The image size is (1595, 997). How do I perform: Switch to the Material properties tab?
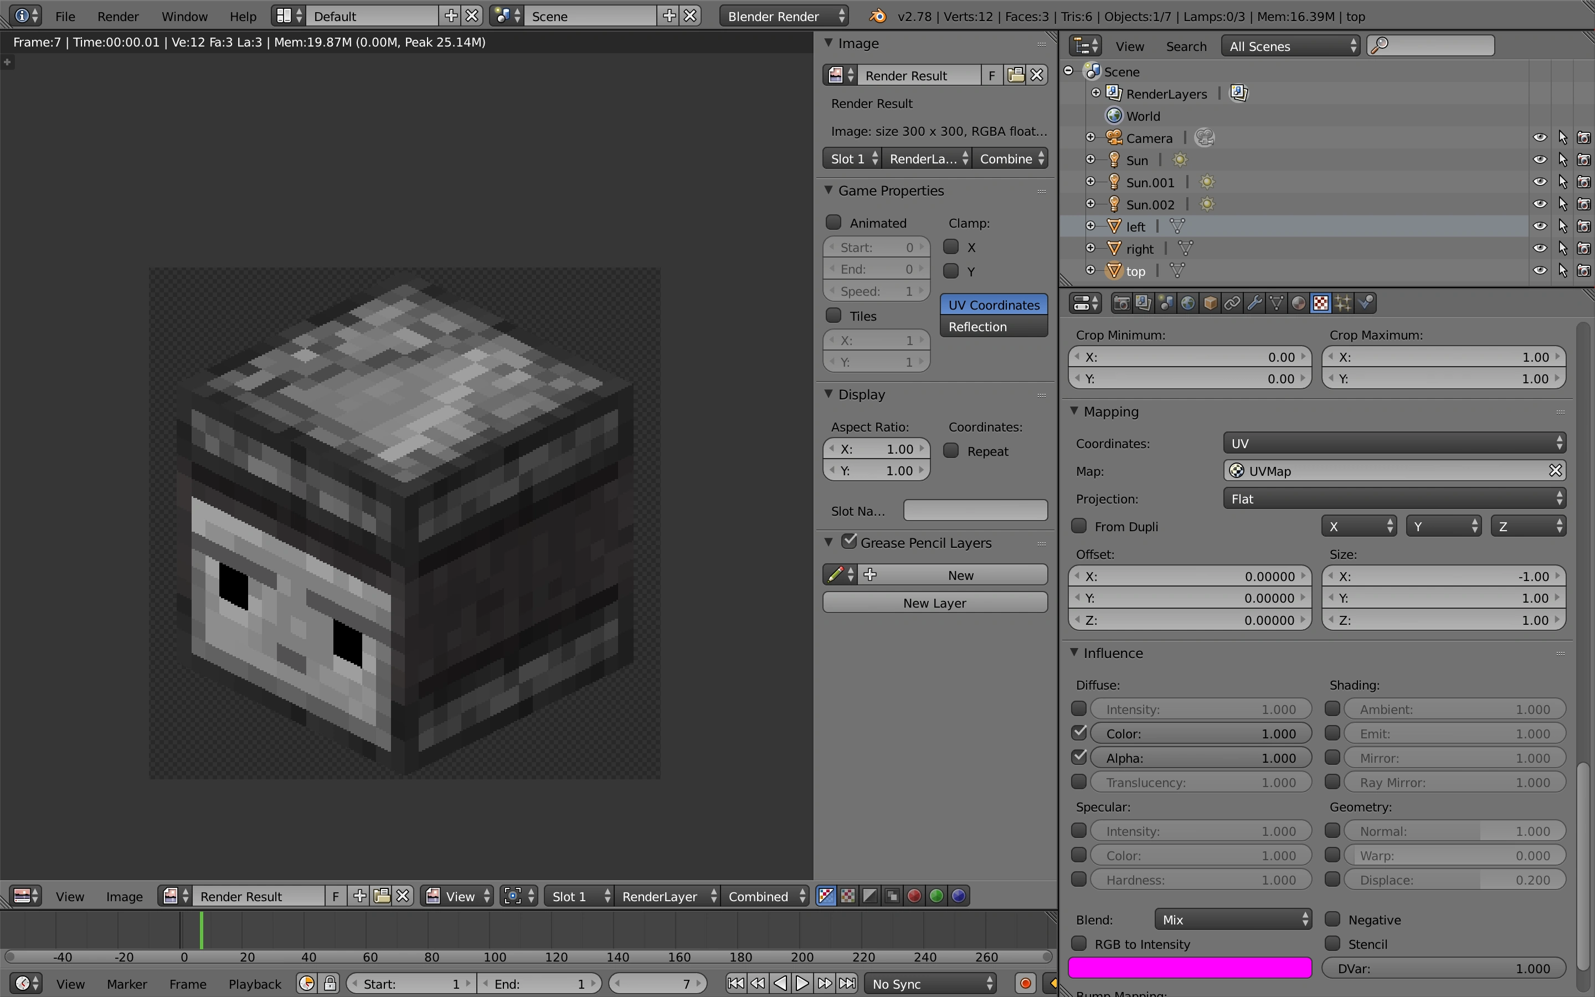pos(1298,304)
